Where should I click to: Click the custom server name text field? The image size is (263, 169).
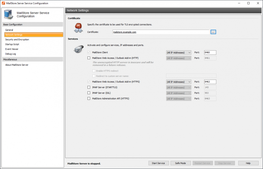point(191,76)
